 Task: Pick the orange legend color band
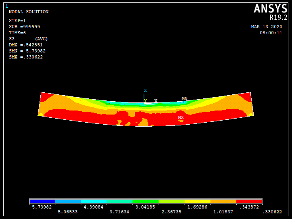pos(223,201)
